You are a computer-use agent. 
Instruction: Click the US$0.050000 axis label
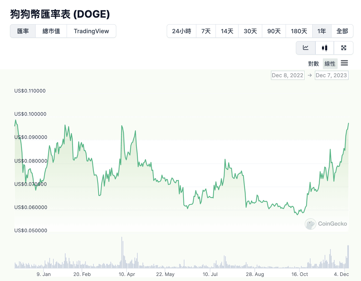point(31,230)
